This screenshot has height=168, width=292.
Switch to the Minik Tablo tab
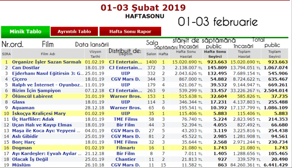[25, 32]
